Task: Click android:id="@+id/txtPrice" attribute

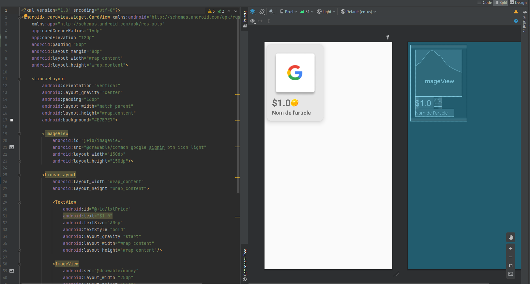Action: coord(97,209)
